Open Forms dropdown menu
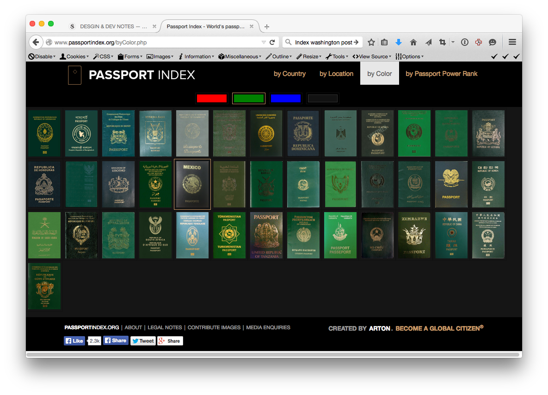The height and width of the screenshot is (395, 548). [130, 56]
